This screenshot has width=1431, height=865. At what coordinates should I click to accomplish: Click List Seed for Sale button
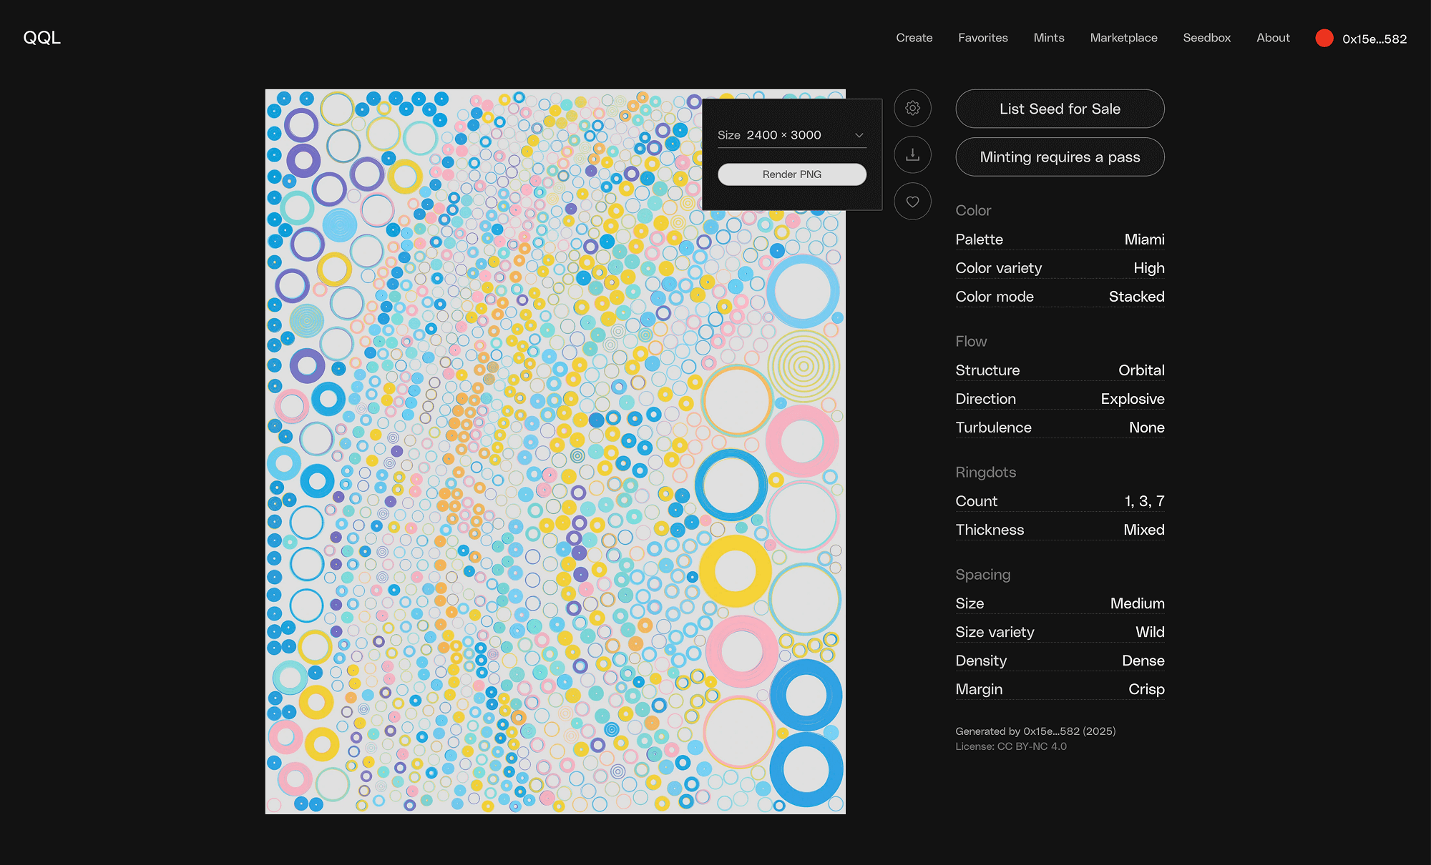[1060, 109]
